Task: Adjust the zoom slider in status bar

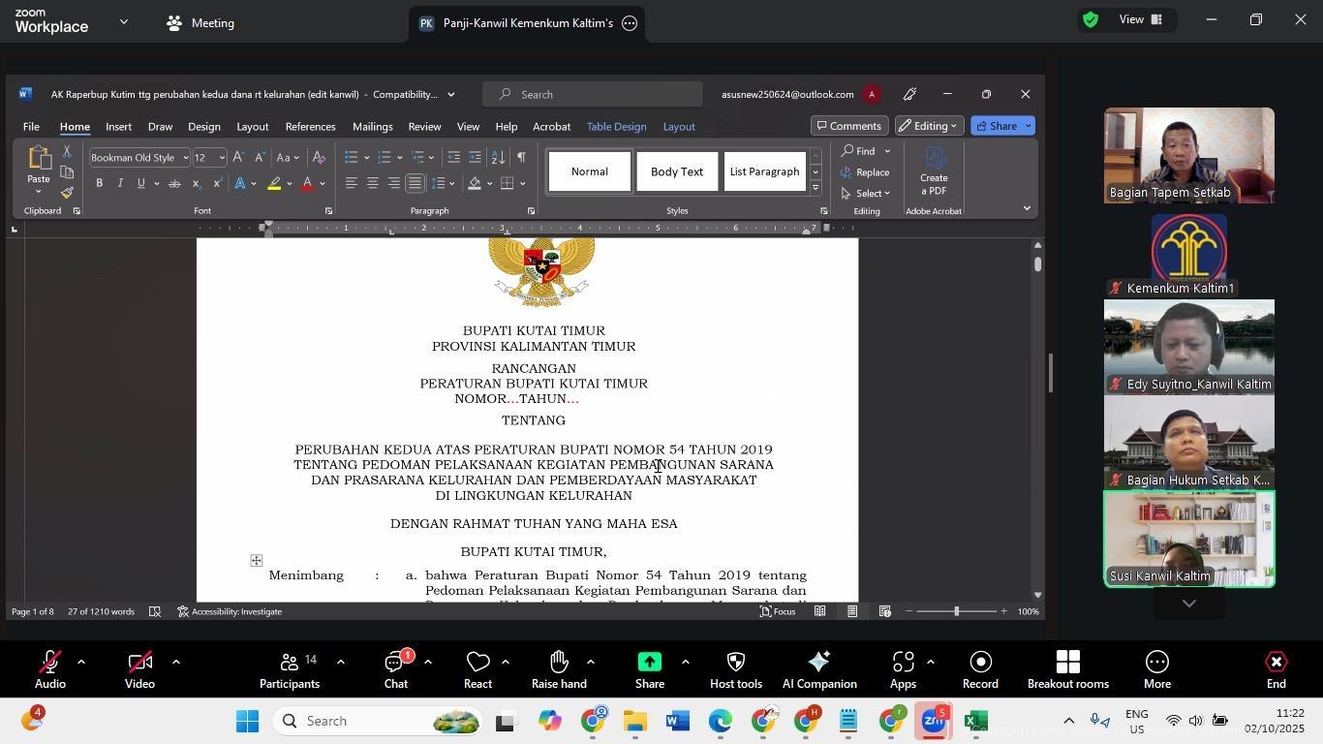Action: pyautogui.click(x=956, y=611)
